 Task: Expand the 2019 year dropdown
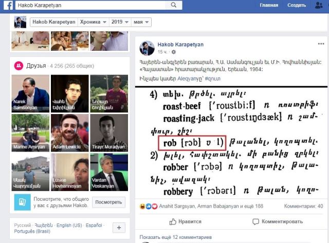pos(120,22)
